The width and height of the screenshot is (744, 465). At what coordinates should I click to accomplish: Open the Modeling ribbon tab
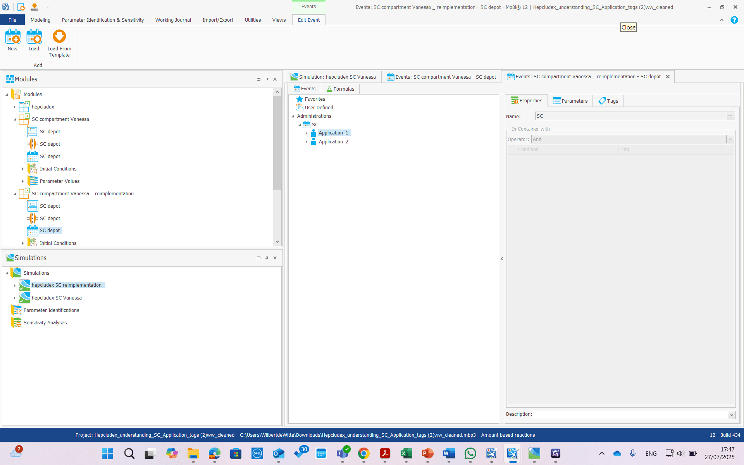point(41,20)
